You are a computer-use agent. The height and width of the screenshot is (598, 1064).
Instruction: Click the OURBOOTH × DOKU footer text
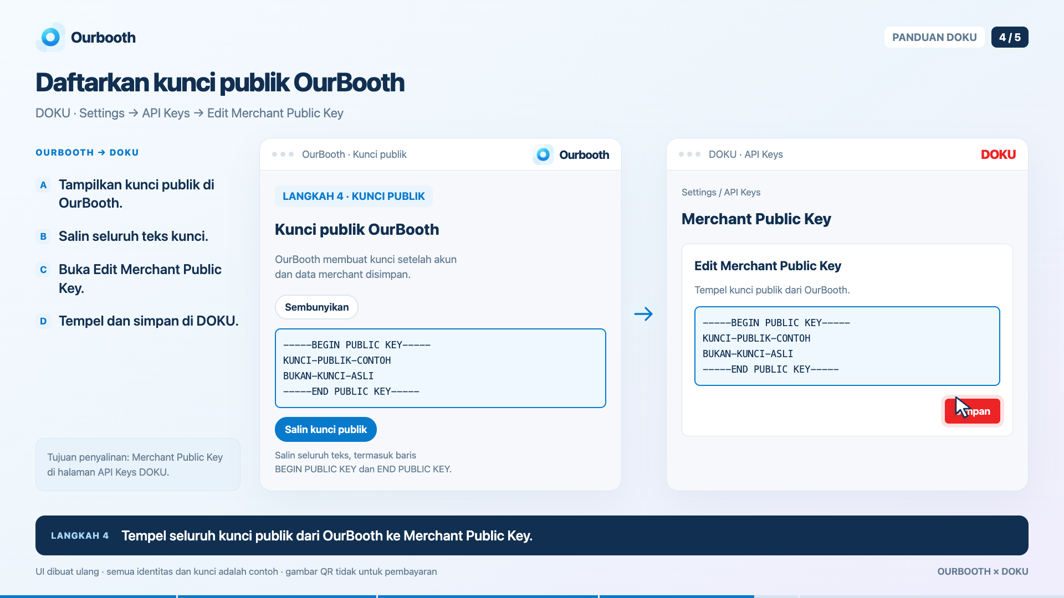pos(983,571)
